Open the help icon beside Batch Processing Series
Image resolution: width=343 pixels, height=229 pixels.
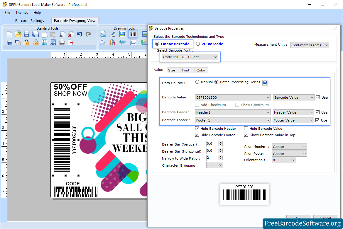point(265,83)
